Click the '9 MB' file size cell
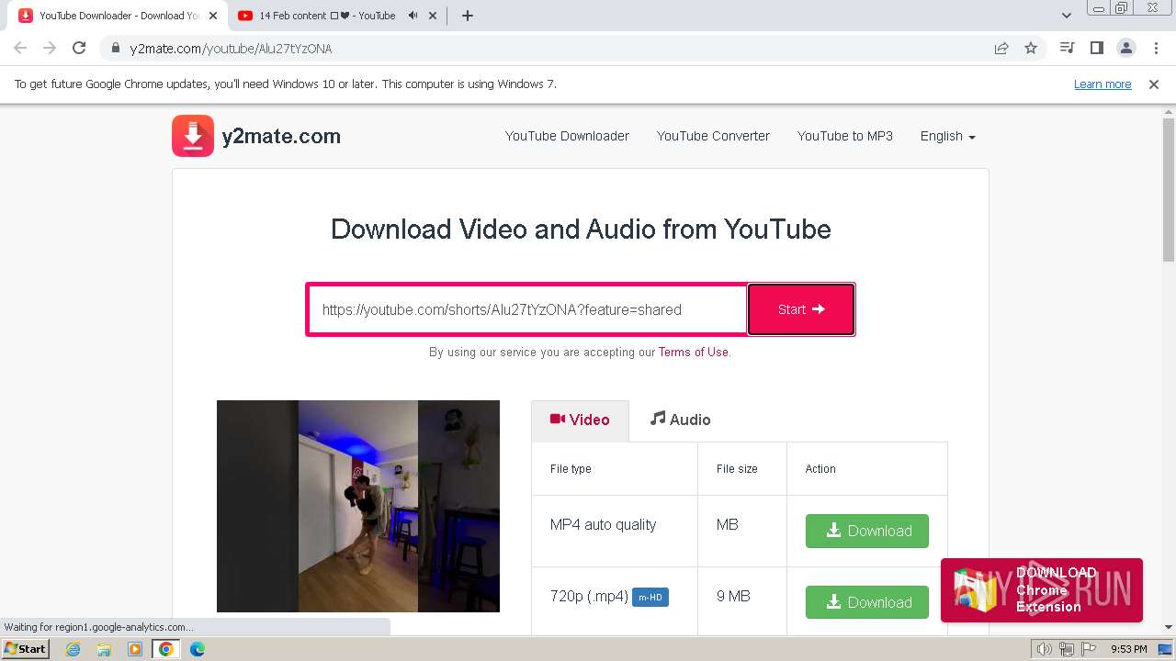Viewport: 1176px width, 661px height. pyautogui.click(x=733, y=596)
